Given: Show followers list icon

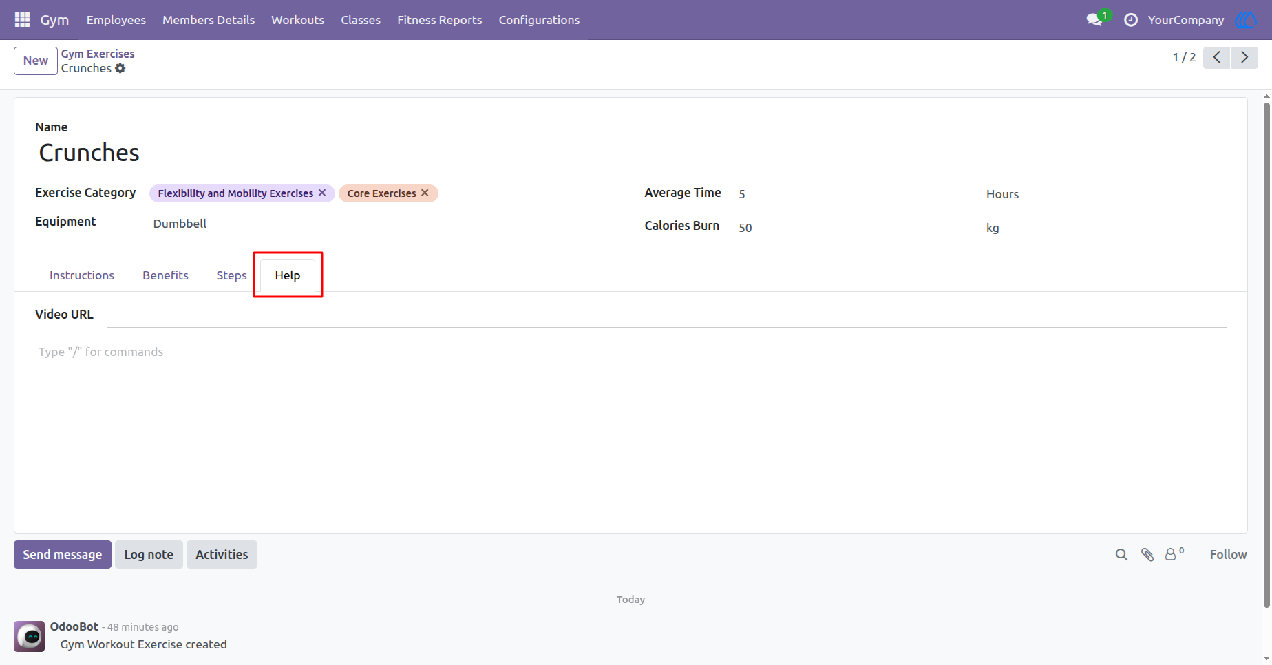Looking at the screenshot, I should click(1174, 554).
